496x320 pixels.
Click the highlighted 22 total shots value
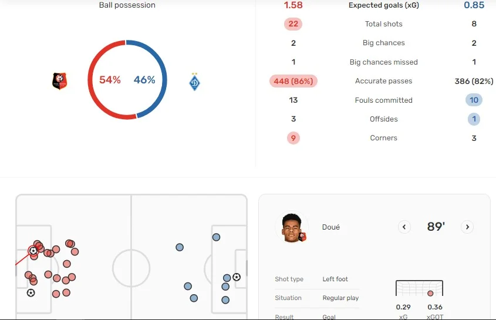293,24
